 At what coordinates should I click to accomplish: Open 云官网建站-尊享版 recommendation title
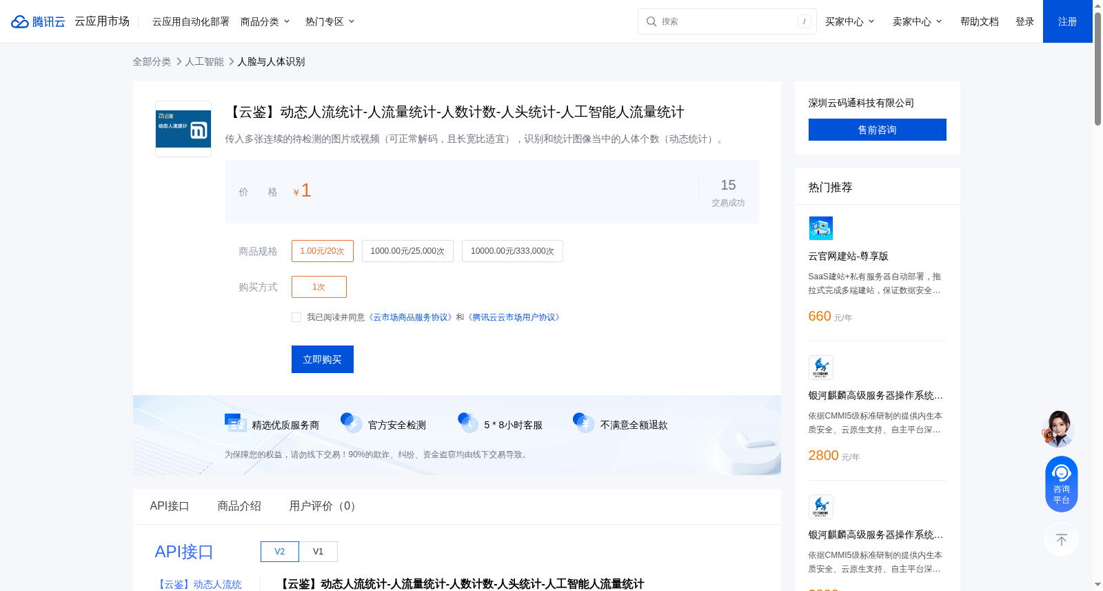(849, 256)
